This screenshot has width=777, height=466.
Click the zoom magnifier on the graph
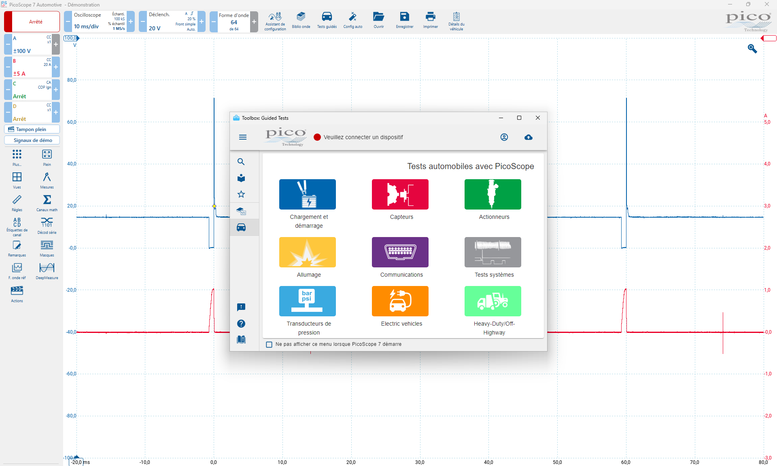coord(752,49)
